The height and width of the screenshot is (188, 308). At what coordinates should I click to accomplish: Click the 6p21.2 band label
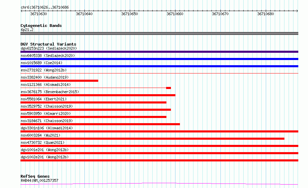tap(27, 30)
